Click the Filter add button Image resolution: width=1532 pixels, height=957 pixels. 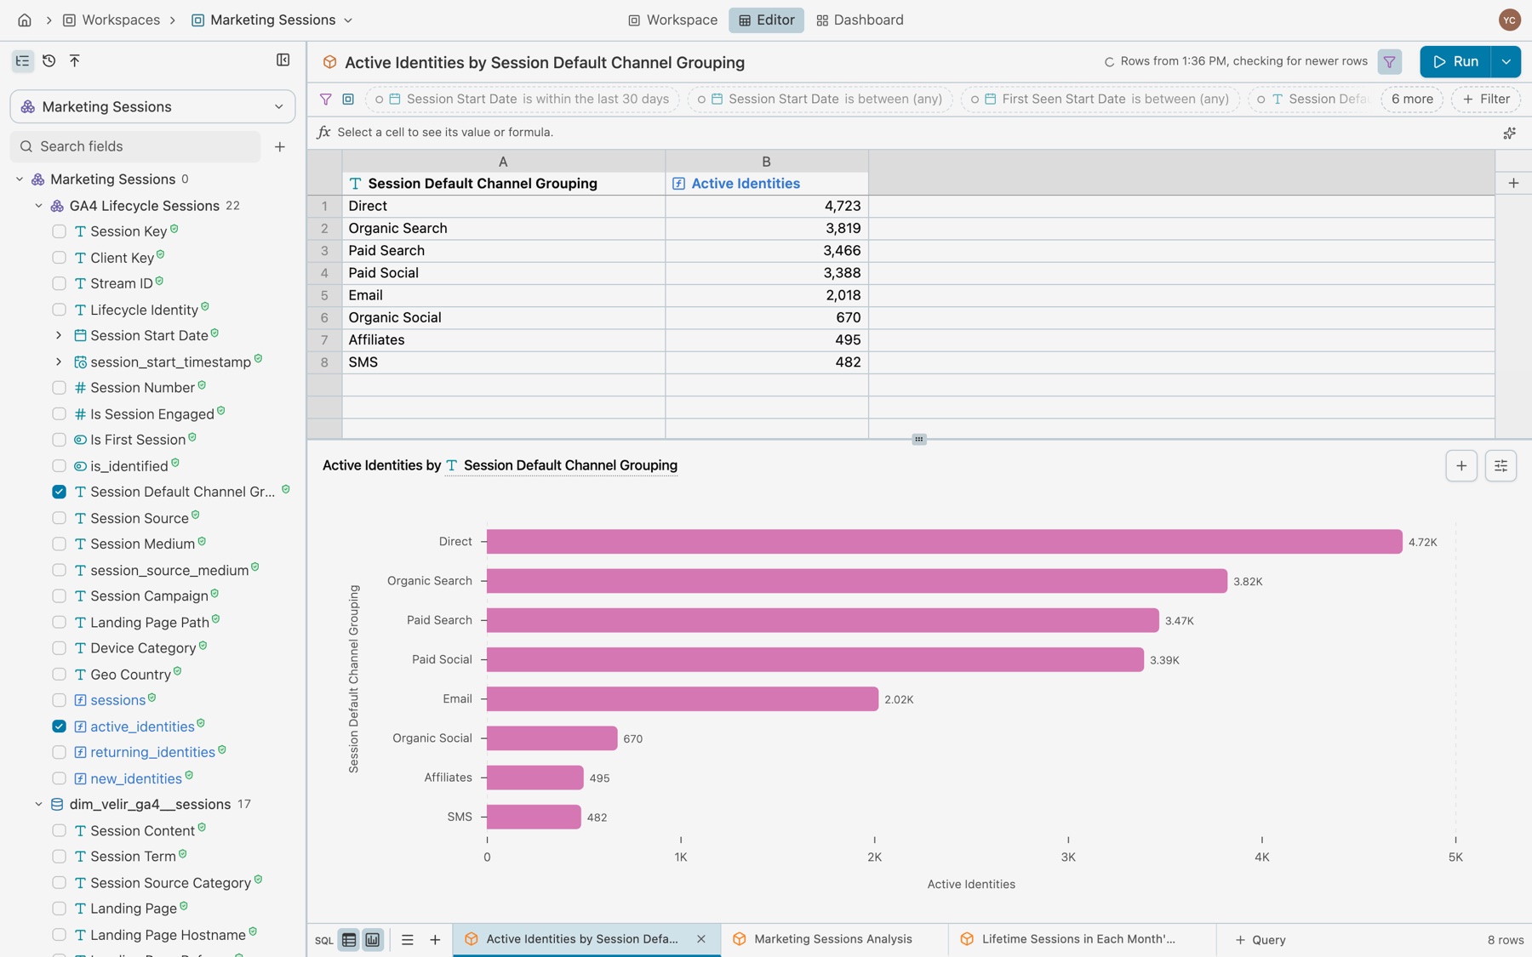pos(1486,99)
